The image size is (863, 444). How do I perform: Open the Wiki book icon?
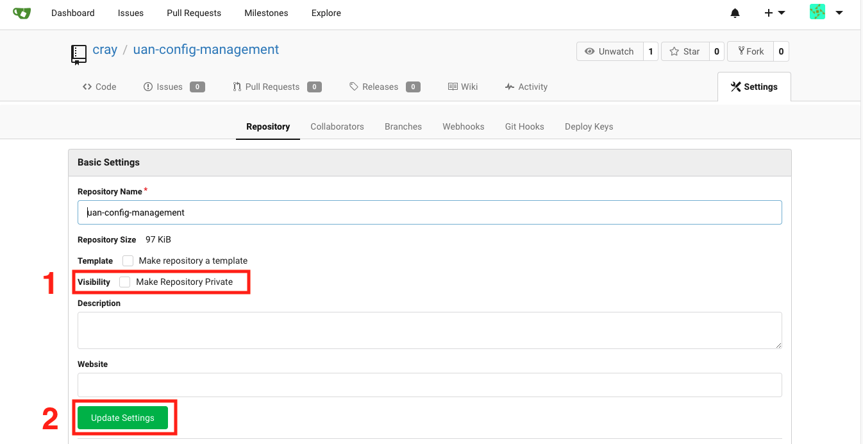[x=453, y=86]
